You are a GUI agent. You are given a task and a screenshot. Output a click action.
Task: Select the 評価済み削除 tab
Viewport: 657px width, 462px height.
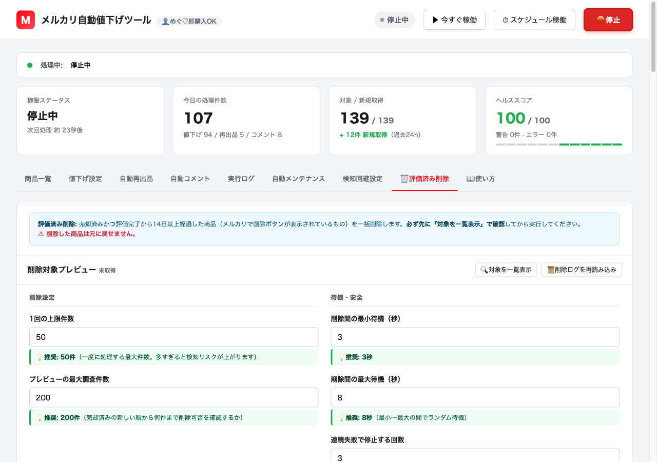point(424,179)
